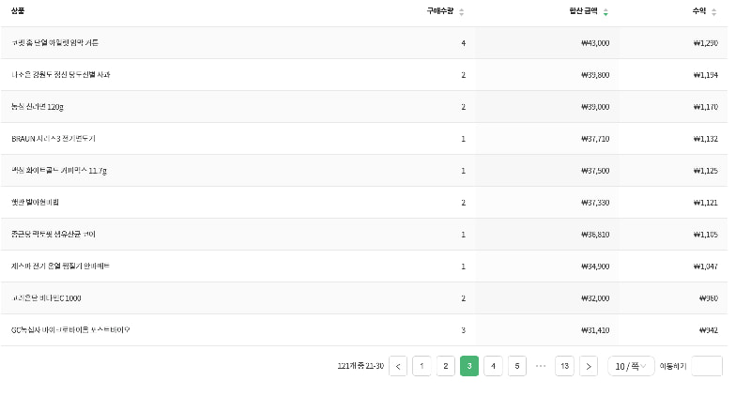Viewport: 751px width, 396px height.
Task: Jump to last page 13
Action: [x=564, y=366]
